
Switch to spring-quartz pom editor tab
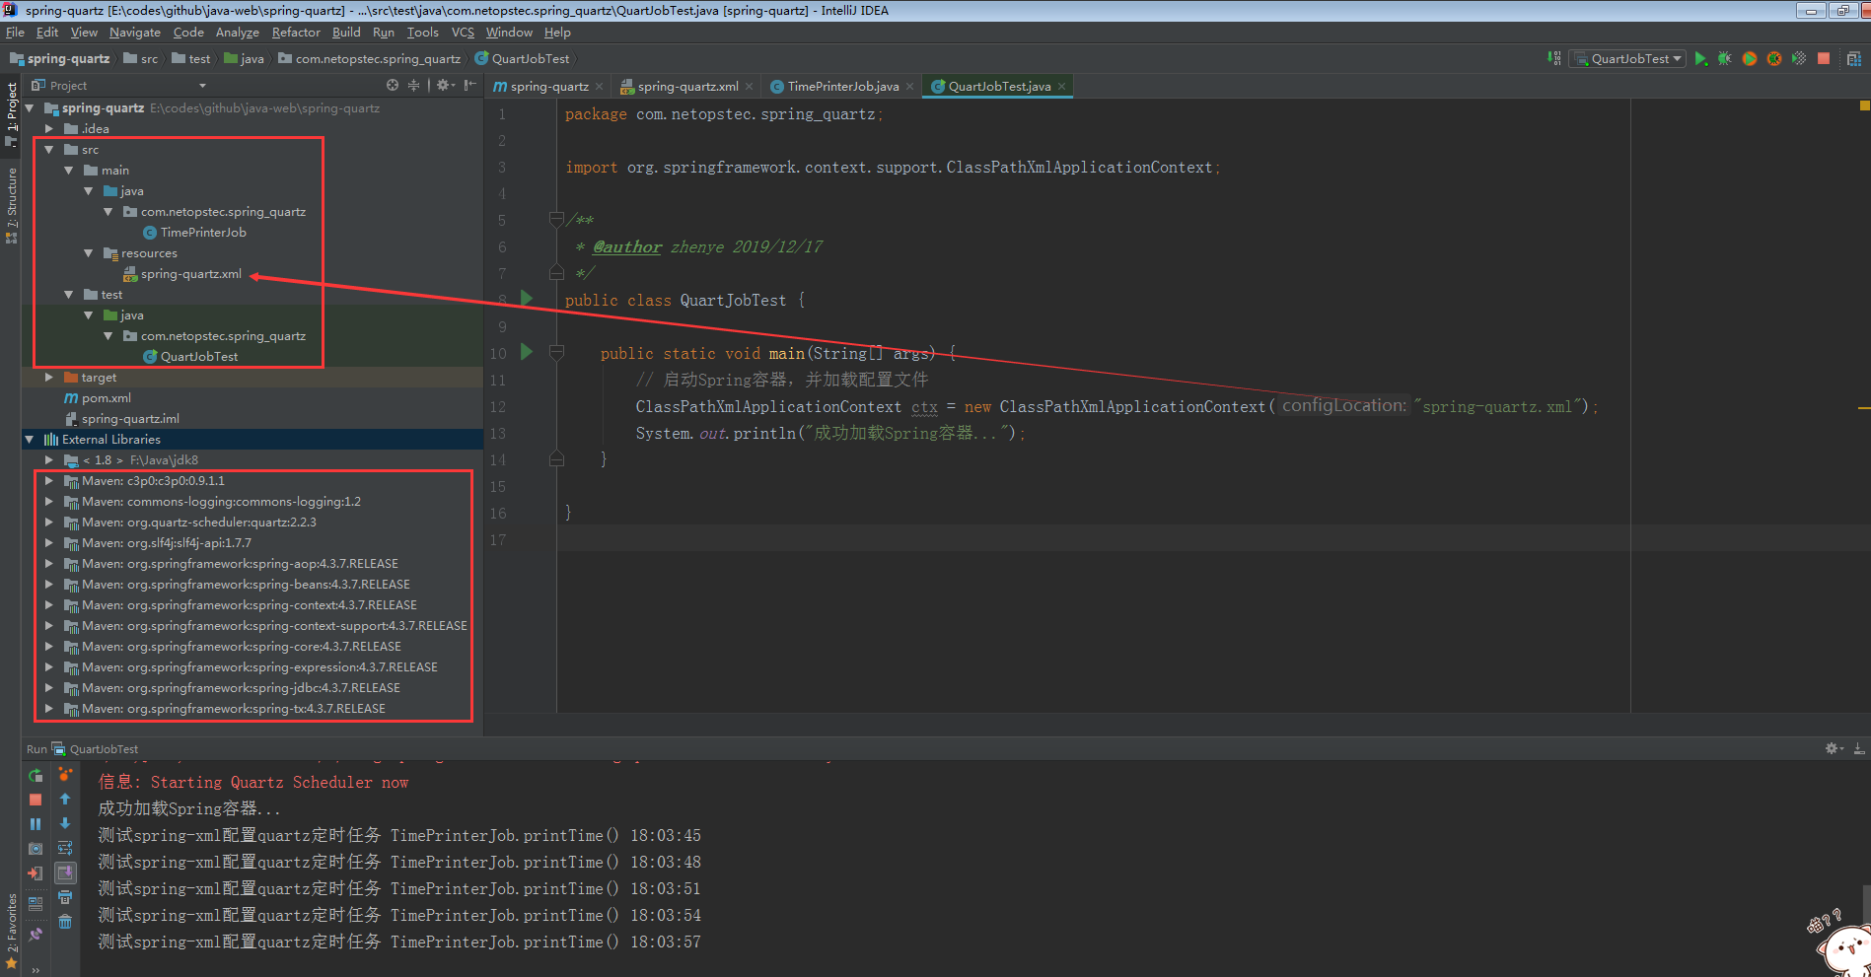pos(548,87)
